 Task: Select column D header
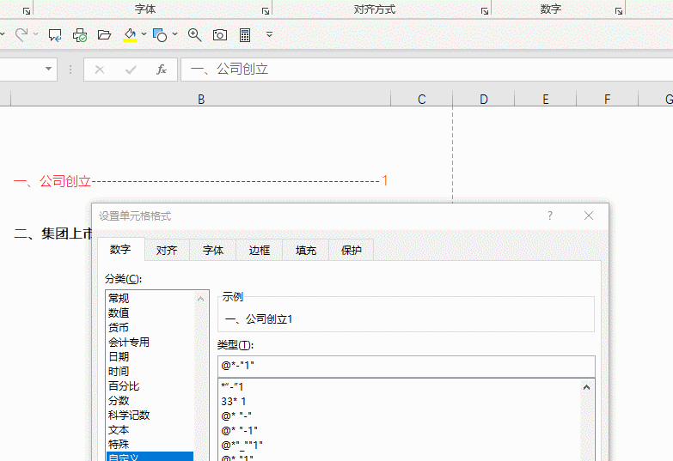point(484,99)
